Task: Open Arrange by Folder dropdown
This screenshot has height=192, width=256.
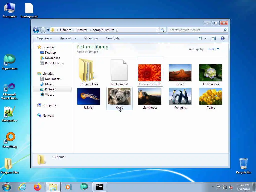Action: click(x=213, y=49)
